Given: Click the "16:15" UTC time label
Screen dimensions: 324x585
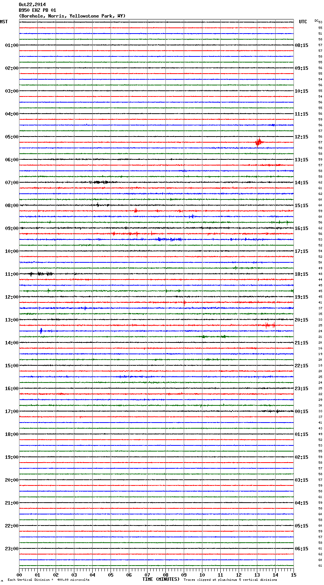Looking at the screenshot, I should coord(302,228).
